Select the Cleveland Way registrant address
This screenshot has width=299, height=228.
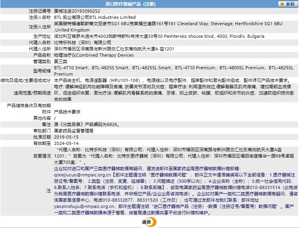click(x=168, y=27)
